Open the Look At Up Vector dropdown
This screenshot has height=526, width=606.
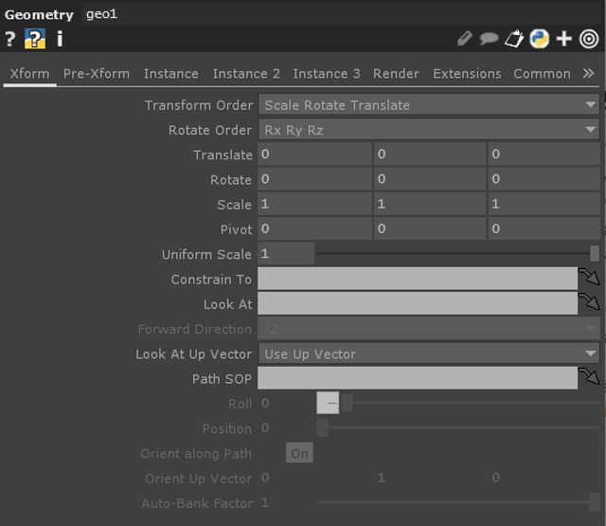429,354
